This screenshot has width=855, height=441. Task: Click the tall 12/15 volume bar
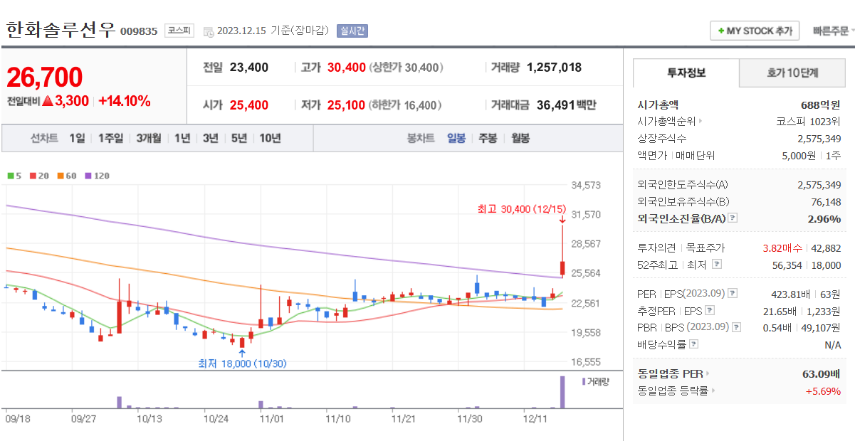click(x=562, y=392)
